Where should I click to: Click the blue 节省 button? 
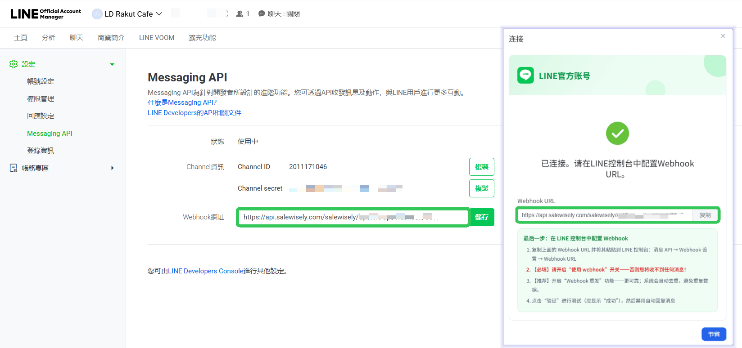(714, 334)
